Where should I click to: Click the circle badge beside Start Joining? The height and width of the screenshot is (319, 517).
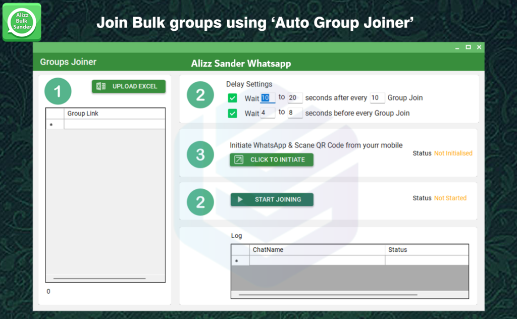[x=200, y=202]
